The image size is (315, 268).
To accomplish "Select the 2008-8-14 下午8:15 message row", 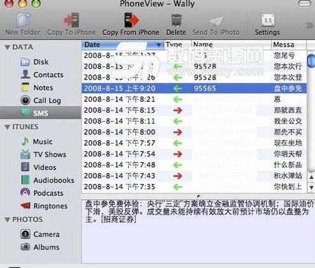I will pos(194,110).
